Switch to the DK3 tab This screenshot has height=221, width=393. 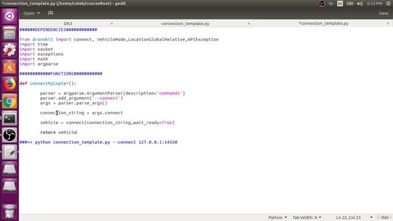pos(68,23)
